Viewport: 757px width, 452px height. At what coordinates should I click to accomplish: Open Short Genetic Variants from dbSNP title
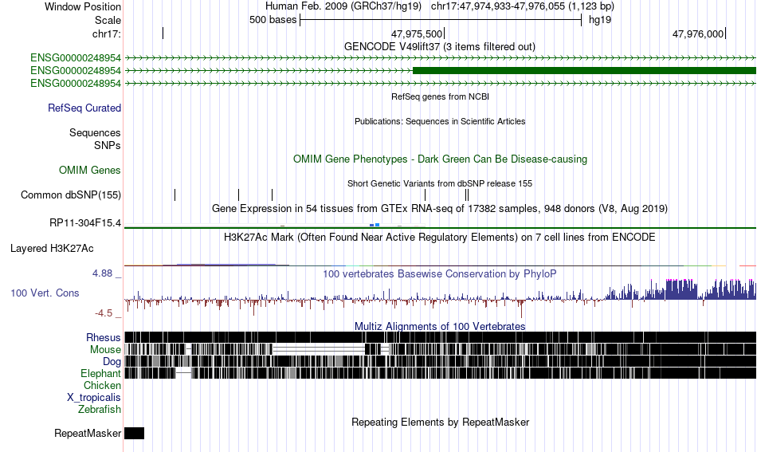tap(440, 183)
